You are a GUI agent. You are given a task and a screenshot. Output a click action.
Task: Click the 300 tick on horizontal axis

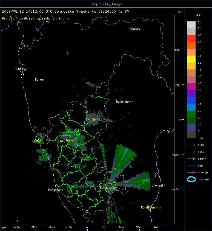click(x=138, y=227)
